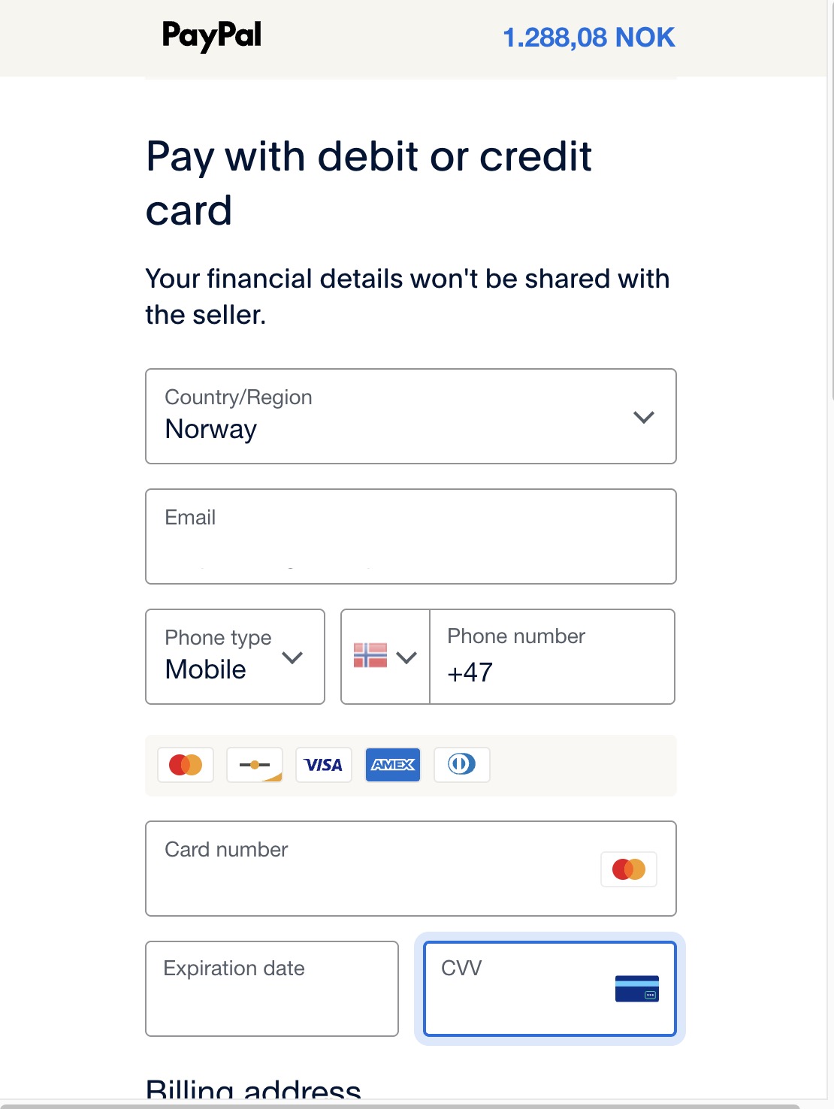Expand the Country/Region dropdown showing Norway
834x1109 pixels.
pyautogui.click(x=410, y=416)
